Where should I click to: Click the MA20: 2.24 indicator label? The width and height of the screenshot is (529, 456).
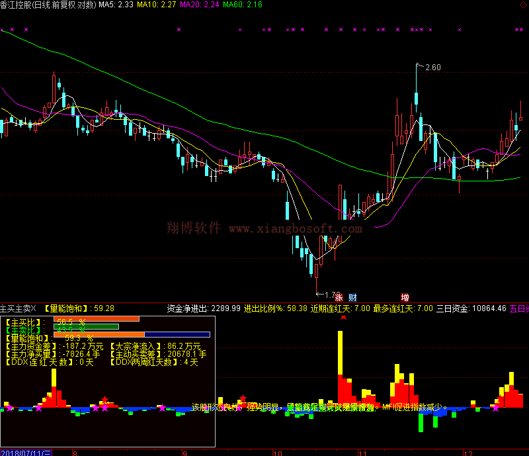point(200,5)
